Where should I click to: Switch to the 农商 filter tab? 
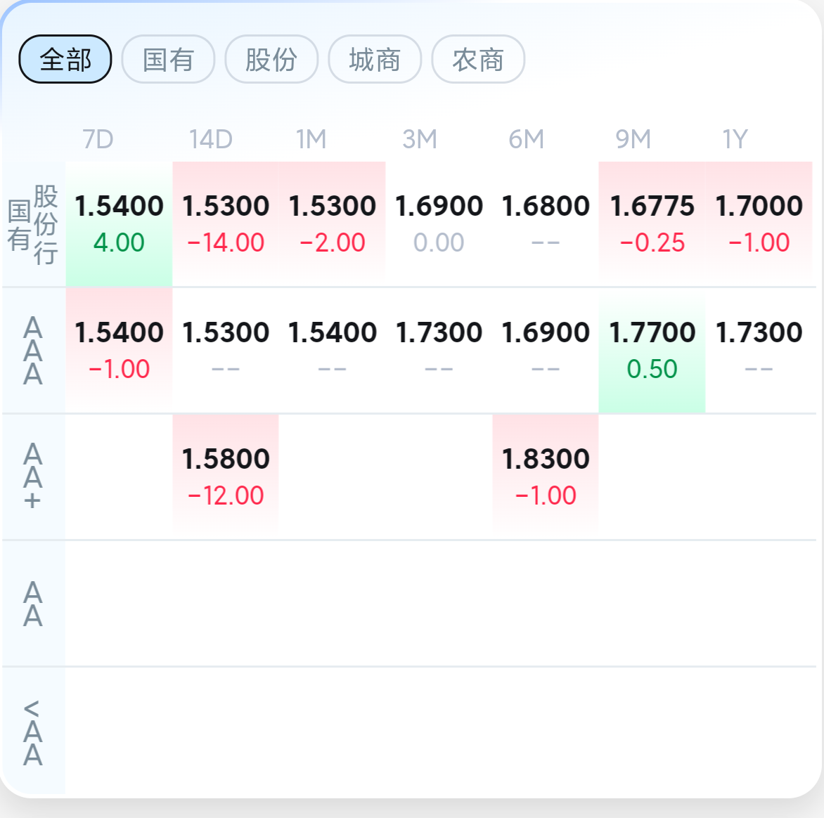pyautogui.click(x=478, y=59)
